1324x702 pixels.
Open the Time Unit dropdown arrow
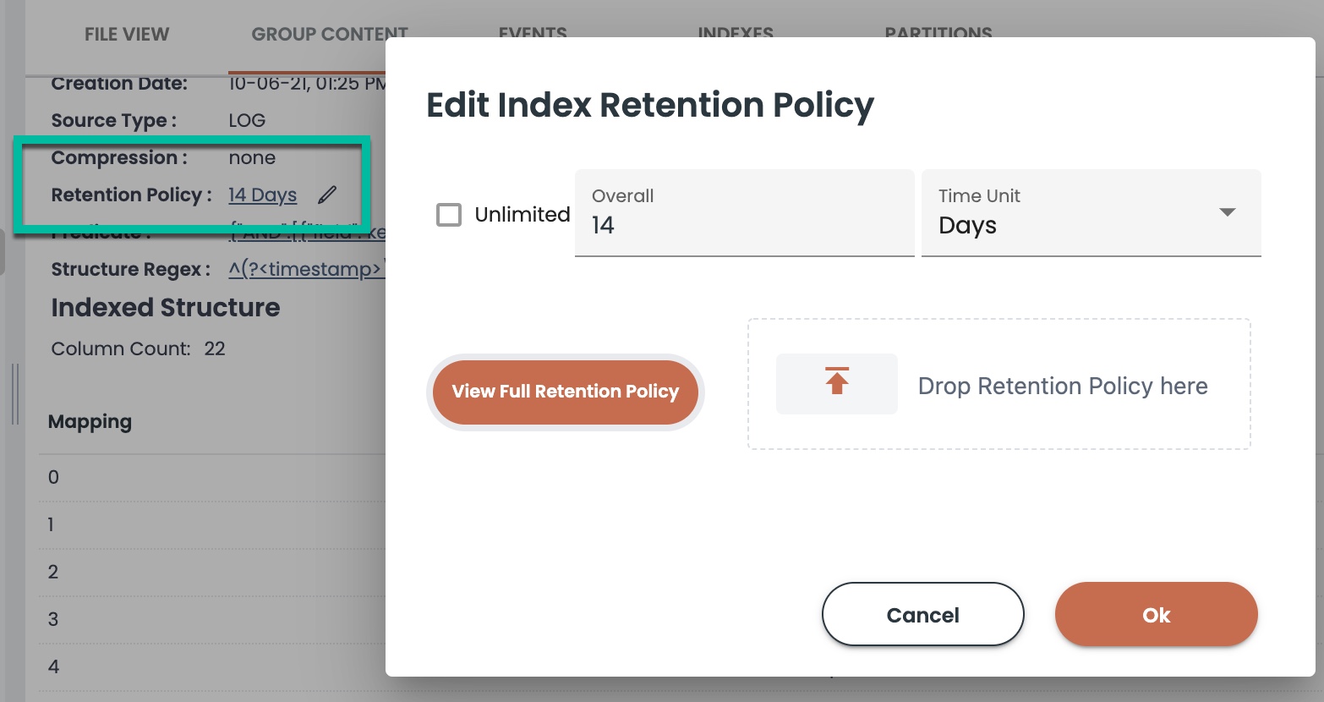point(1228,212)
